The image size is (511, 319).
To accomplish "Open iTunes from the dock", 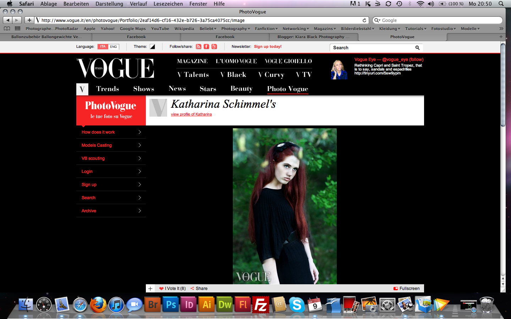I will (x=116, y=304).
